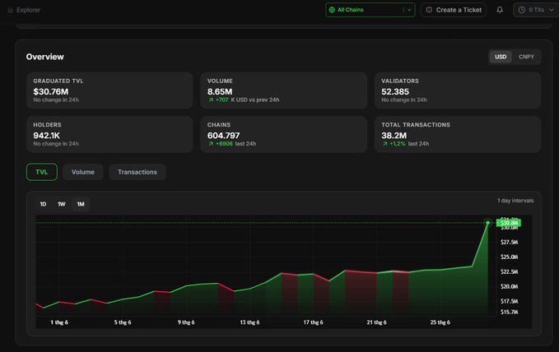This screenshot has width=559, height=352.
Task: Set chart range to 1W
Action: click(x=62, y=204)
